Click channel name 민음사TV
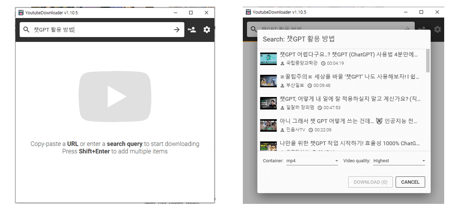This screenshot has width=455, height=212. pos(296,130)
